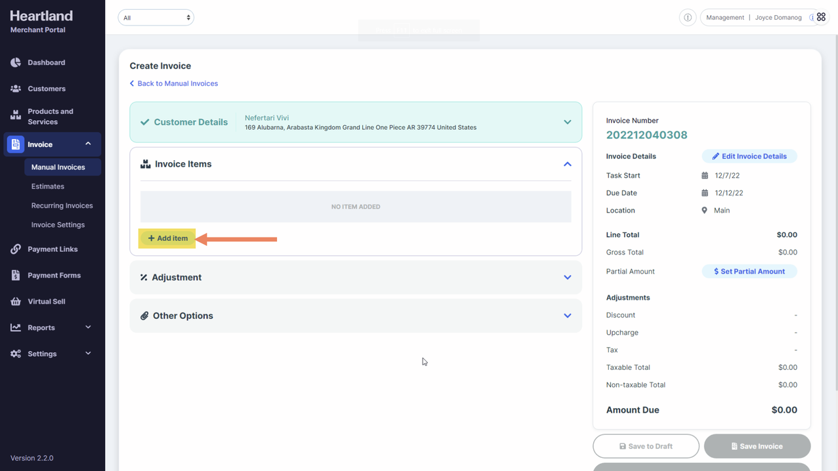The height and width of the screenshot is (471, 838).
Task: Click Set Partial Amount button
Action: (749, 272)
